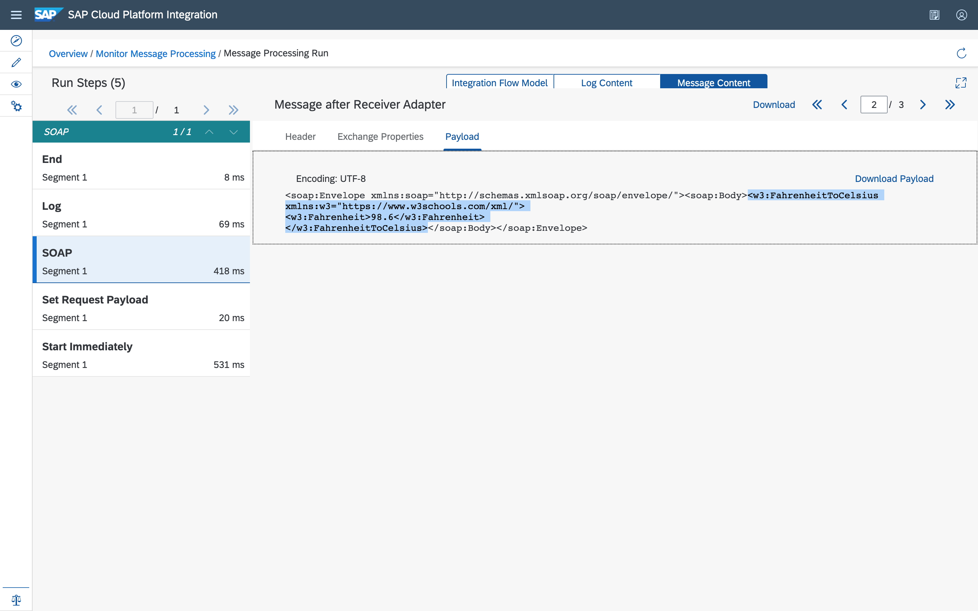Collapse the SOAP section with the up chevron
Screen dimensions: 978x611
pos(210,131)
